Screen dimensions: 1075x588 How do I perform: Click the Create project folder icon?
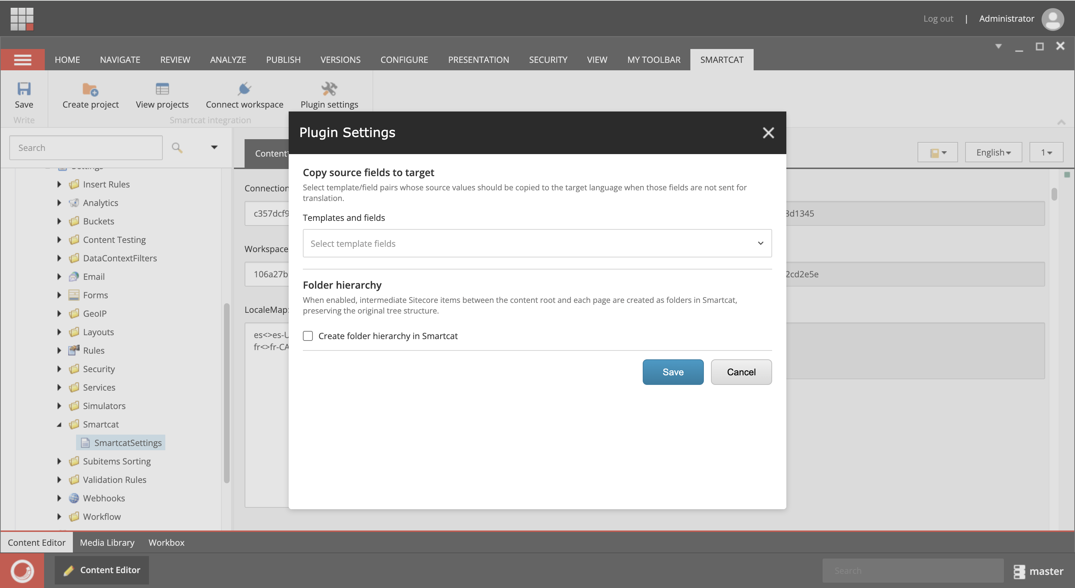click(90, 89)
